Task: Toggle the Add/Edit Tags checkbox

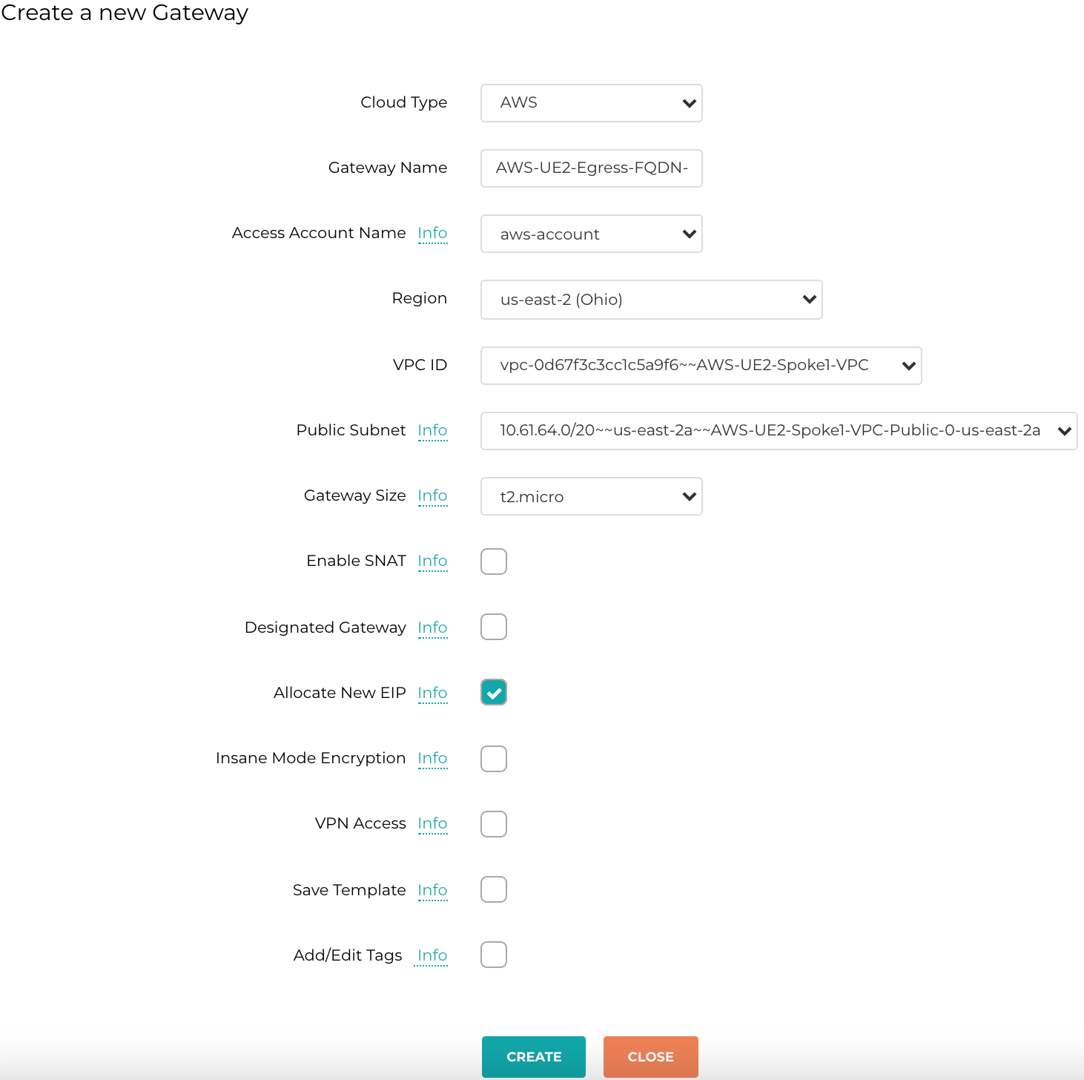Action: [494, 955]
